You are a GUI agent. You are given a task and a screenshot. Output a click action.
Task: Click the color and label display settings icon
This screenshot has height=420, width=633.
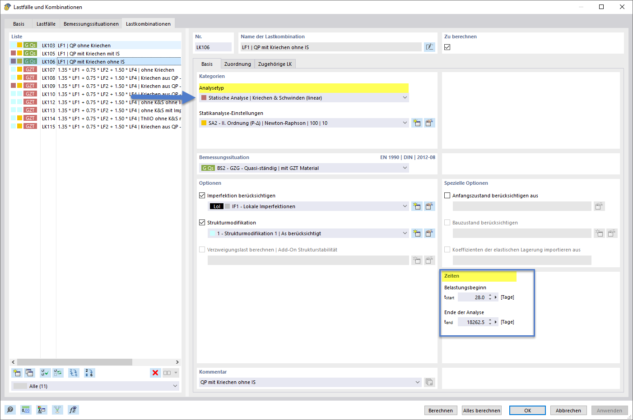point(42,410)
